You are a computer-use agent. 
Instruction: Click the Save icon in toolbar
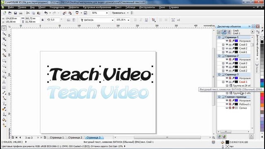(x=15, y=13)
